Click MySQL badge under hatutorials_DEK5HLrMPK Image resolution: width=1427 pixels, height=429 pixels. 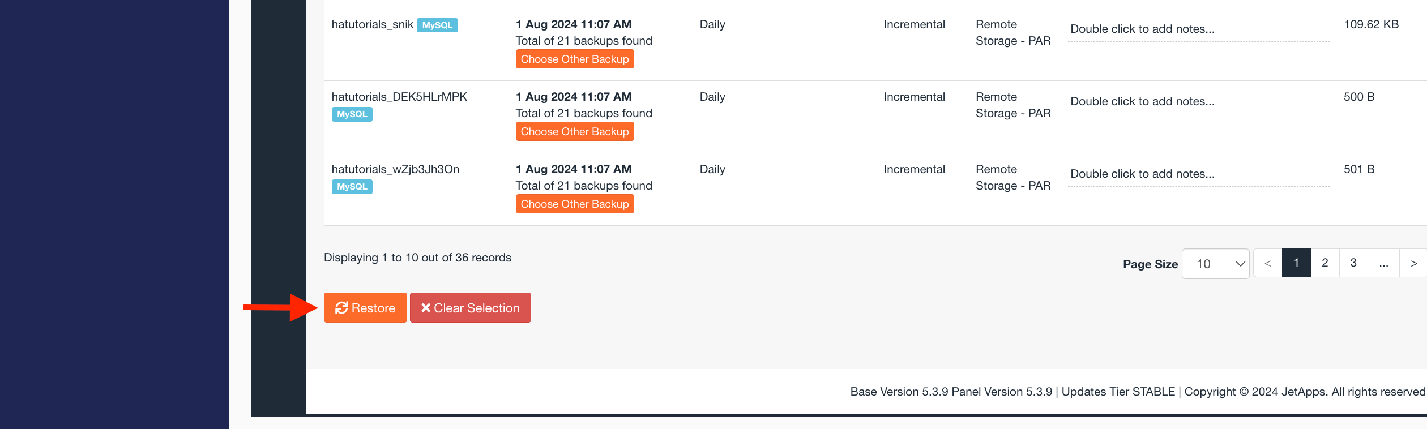(x=352, y=114)
